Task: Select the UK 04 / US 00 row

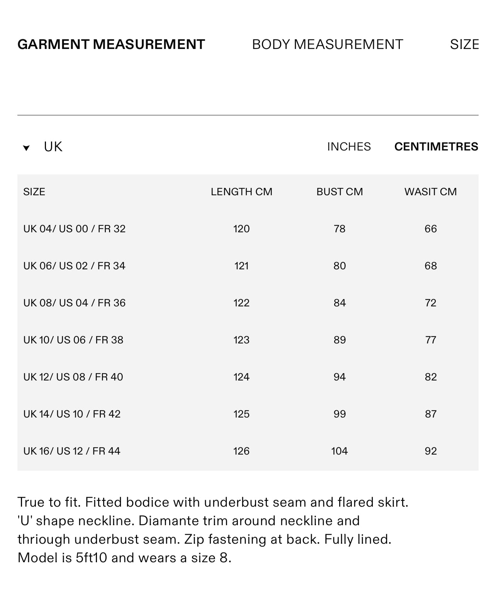Action: click(x=75, y=229)
